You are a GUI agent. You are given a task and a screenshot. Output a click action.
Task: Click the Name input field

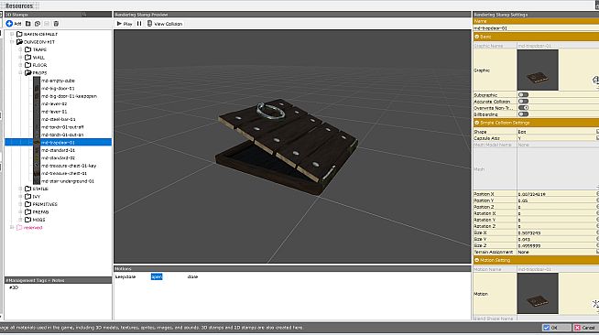click(536, 28)
